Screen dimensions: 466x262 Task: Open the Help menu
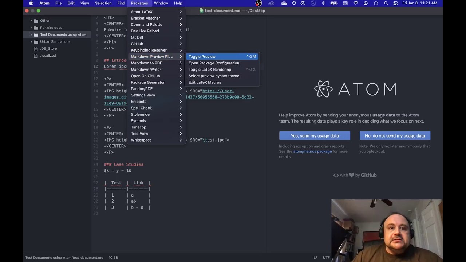(178, 3)
